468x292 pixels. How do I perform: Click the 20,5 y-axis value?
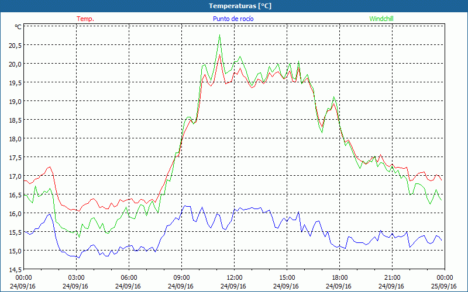point(15,45)
